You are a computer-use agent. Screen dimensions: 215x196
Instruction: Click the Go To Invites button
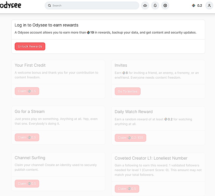pyautogui.click(x=127, y=91)
